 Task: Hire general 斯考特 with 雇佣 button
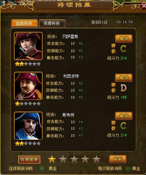124,116
